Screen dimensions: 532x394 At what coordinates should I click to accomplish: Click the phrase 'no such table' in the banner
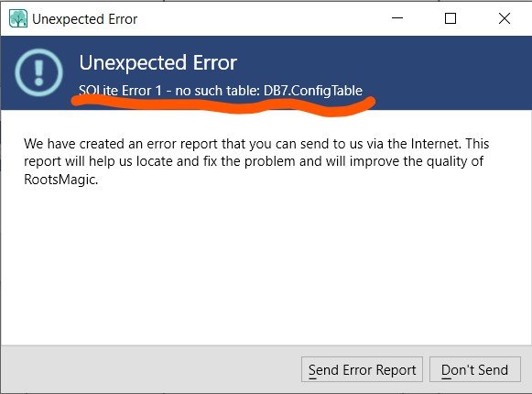218,91
